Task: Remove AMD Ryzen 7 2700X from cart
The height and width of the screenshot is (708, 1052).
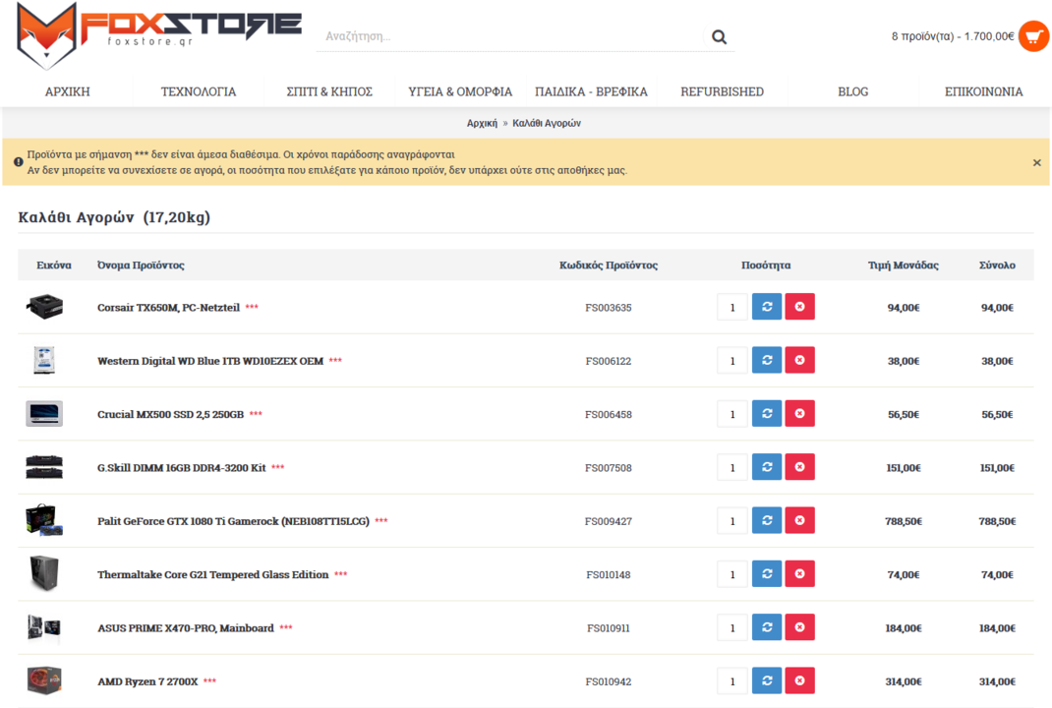Action: point(799,681)
